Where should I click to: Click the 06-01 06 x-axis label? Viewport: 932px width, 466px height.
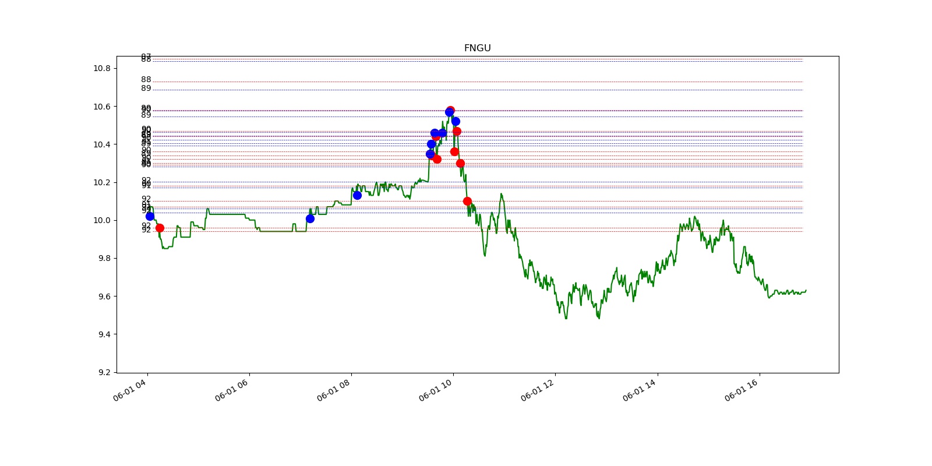231,390
